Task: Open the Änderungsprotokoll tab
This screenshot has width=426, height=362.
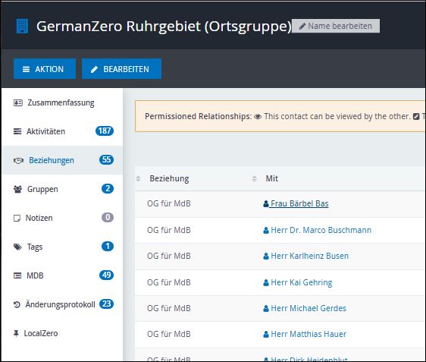Action: pos(62,304)
